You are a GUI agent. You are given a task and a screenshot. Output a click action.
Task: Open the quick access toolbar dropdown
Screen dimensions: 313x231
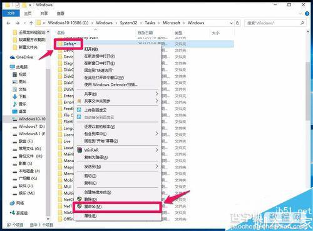coord(30,5)
